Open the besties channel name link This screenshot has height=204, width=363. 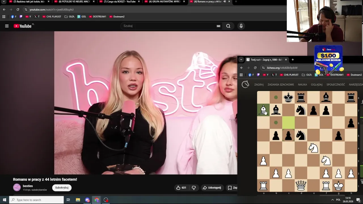(x=28, y=186)
